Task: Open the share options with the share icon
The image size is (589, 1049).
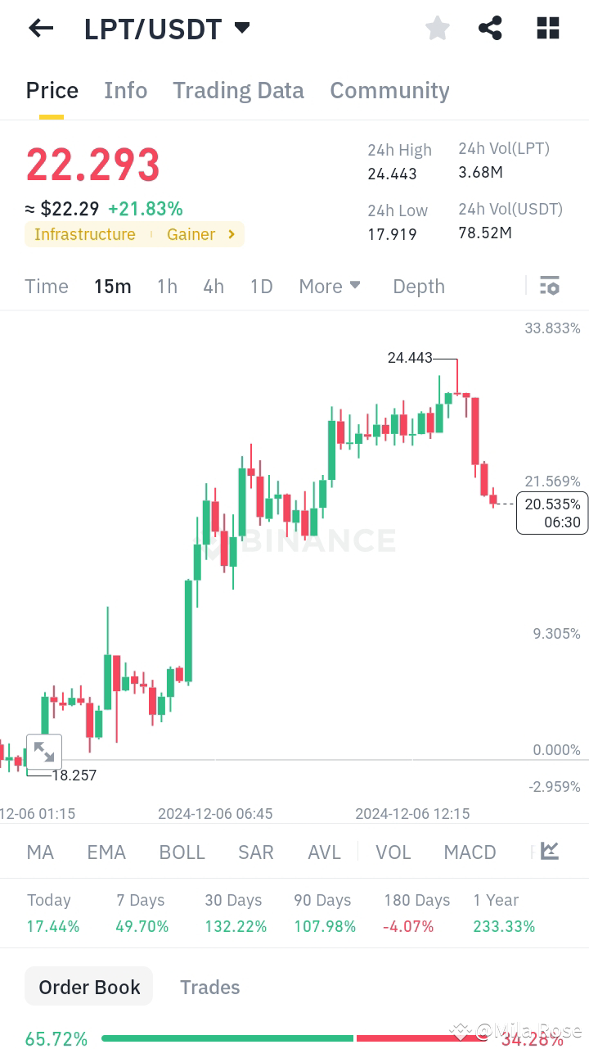Action: click(490, 28)
